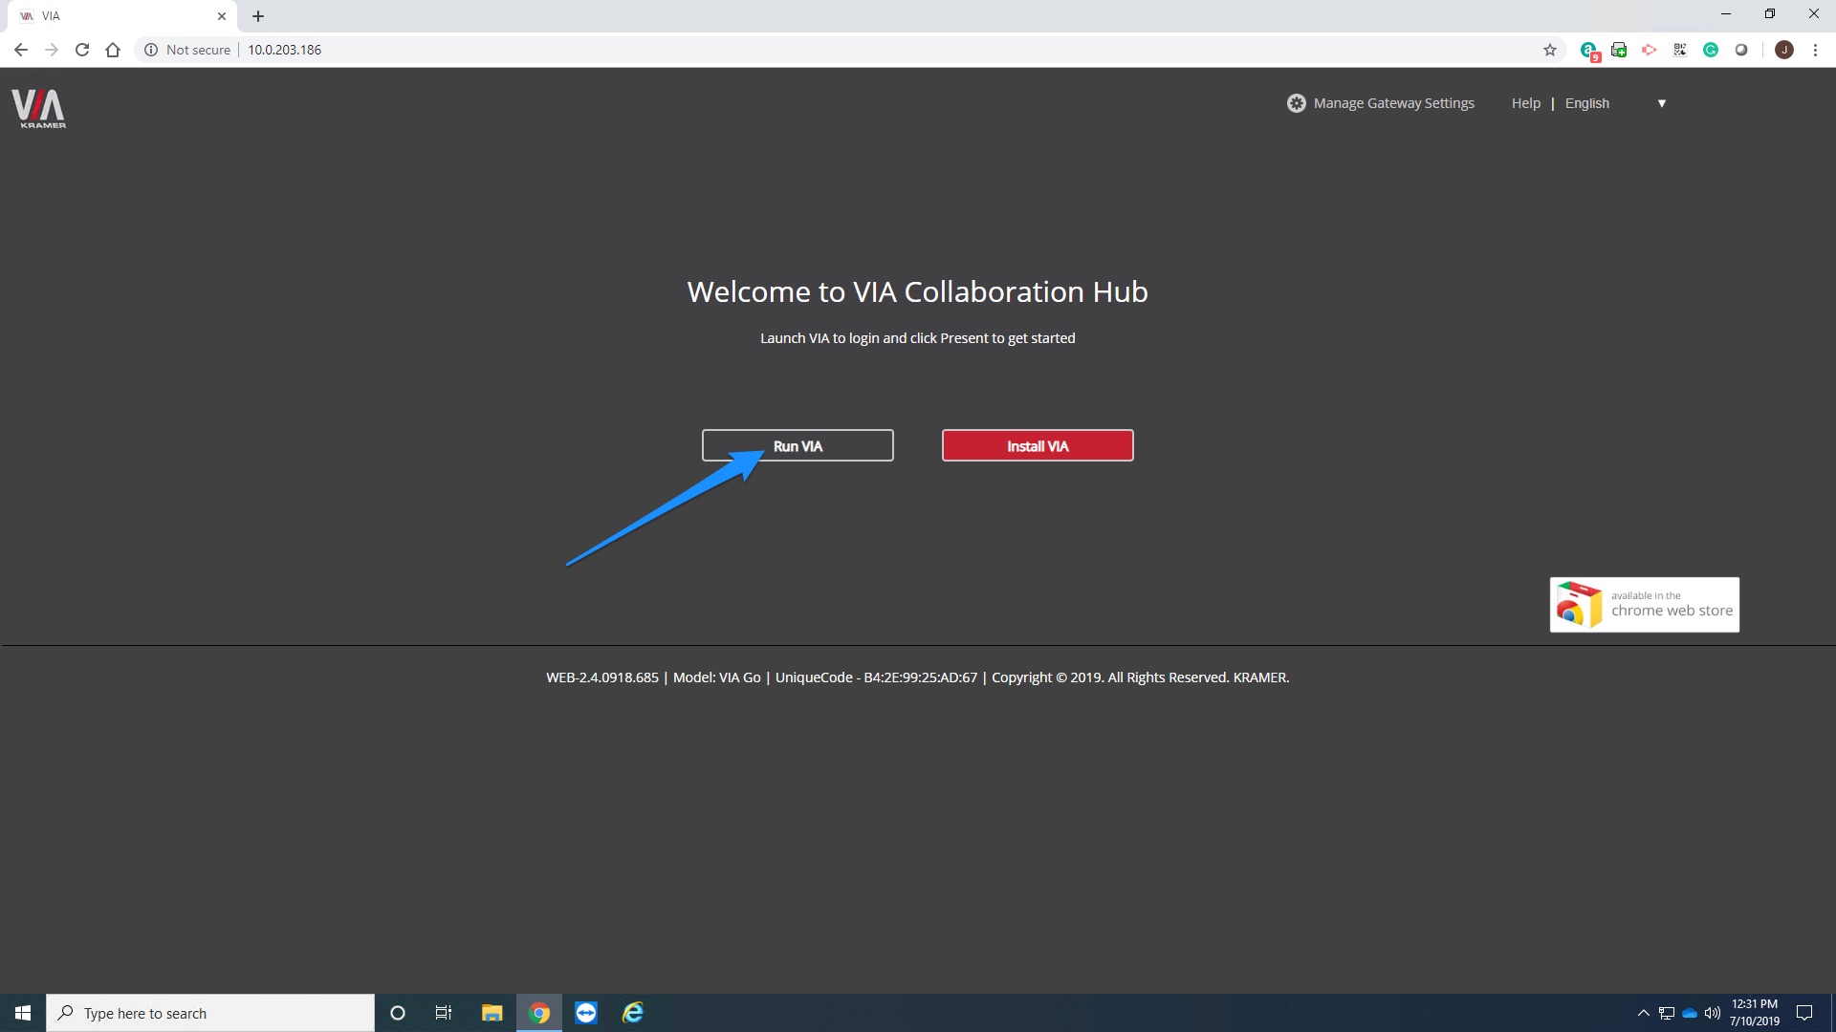Open the Windows Start menu
This screenshot has width=1836, height=1032.
23,1013
